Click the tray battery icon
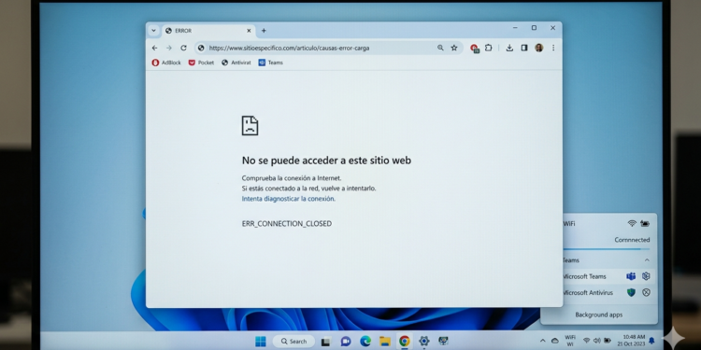The width and height of the screenshot is (701, 350). [608, 341]
